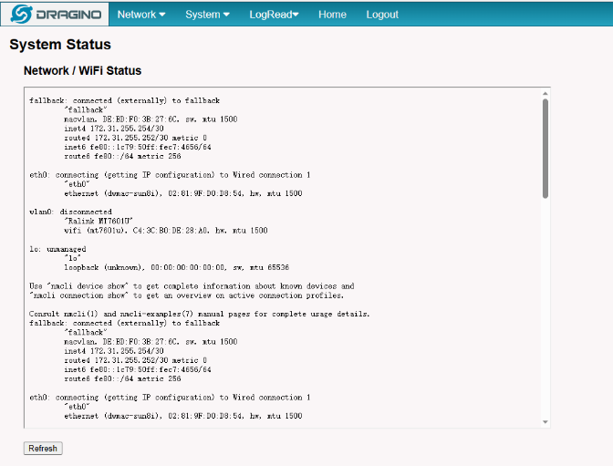Click the first 'routed 172.31.255.252/30' line

[x=135, y=138]
